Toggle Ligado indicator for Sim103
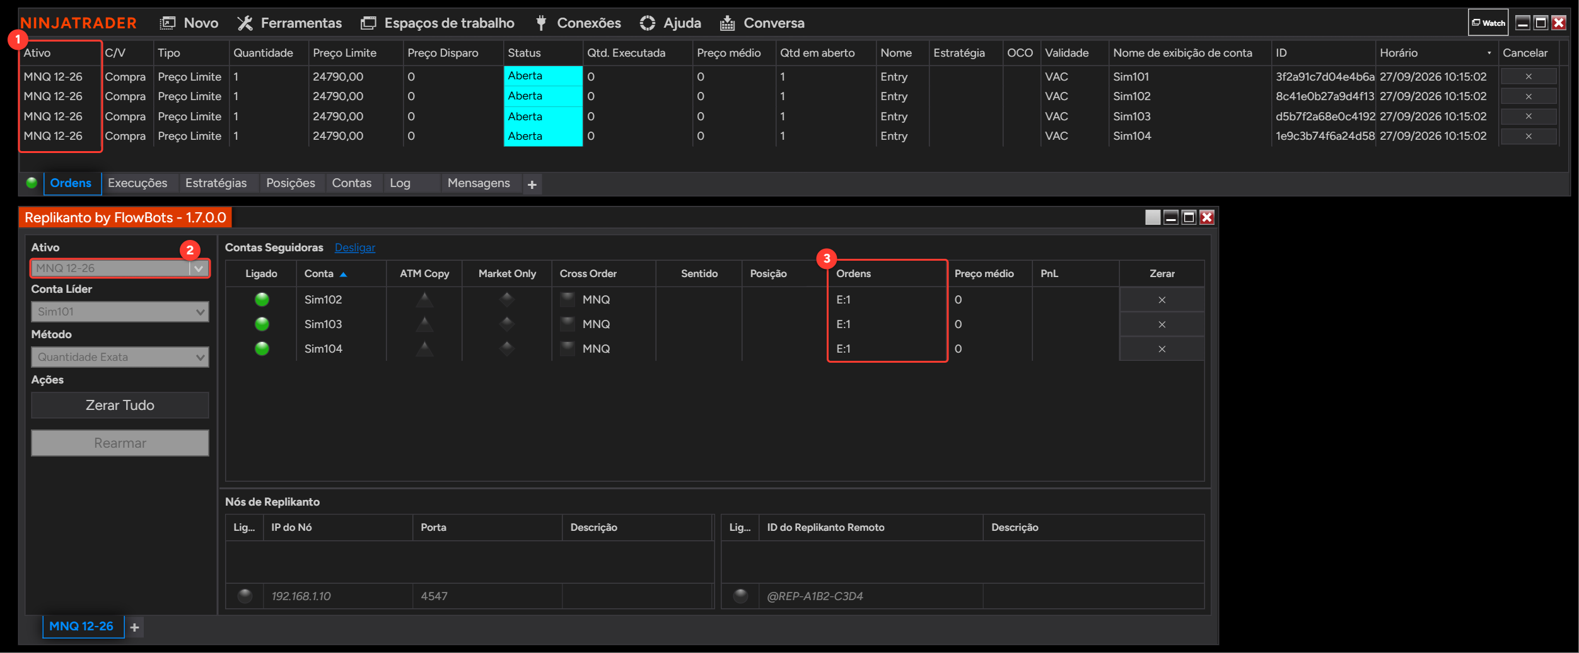 (x=262, y=324)
